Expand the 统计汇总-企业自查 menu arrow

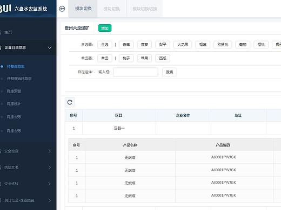(x=50, y=200)
